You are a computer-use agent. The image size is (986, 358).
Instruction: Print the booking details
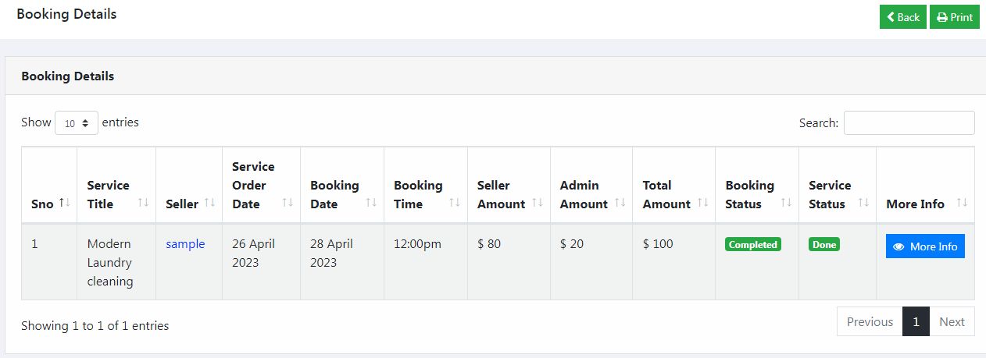pos(954,17)
